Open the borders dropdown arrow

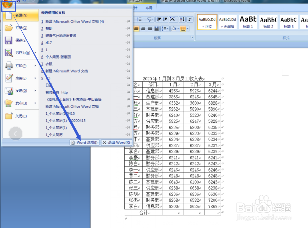coord(188,29)
